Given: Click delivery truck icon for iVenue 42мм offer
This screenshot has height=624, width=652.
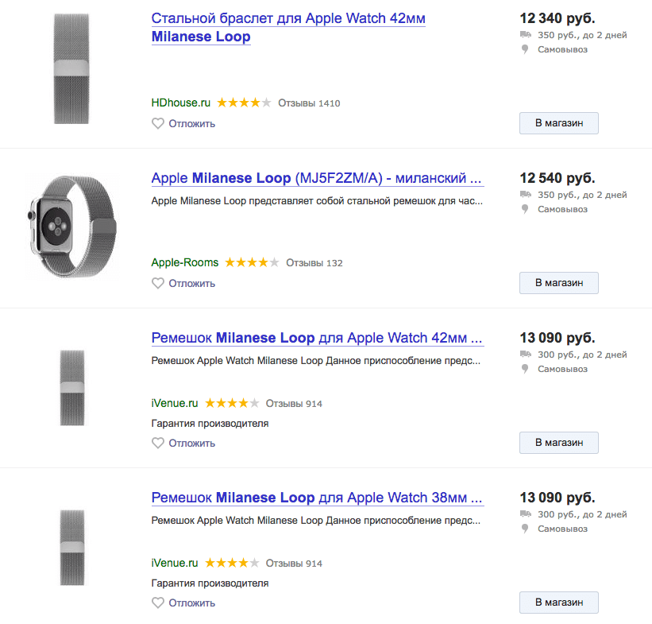Looking at the screenshot, I should coord(526,355).
